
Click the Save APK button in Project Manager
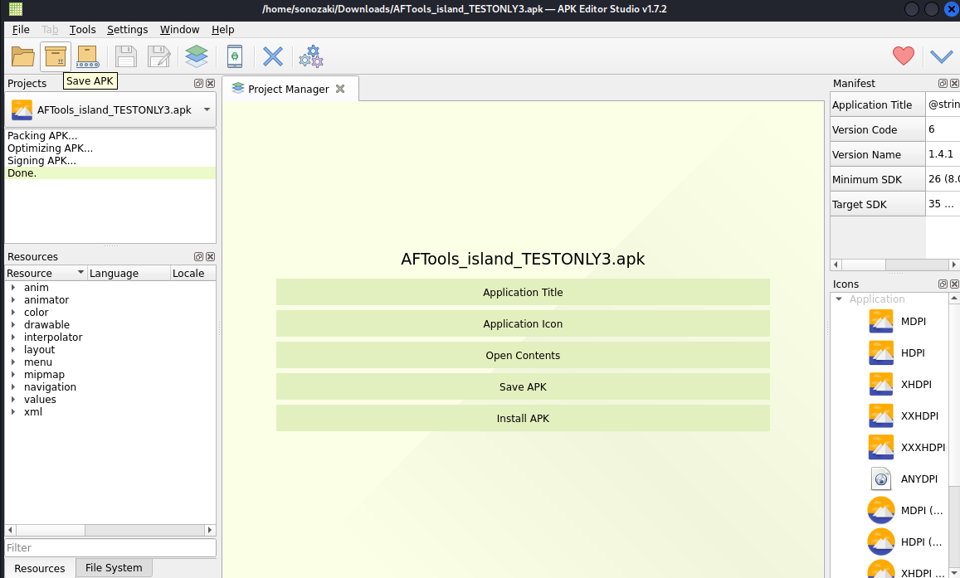click(x=523, y=386)
